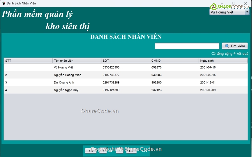Select employee row Vũ Hoàng Việt

126,67
